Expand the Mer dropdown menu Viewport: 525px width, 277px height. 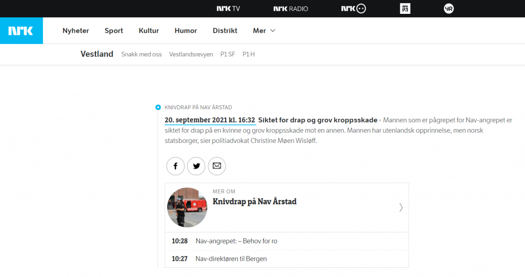coord(264,31)
